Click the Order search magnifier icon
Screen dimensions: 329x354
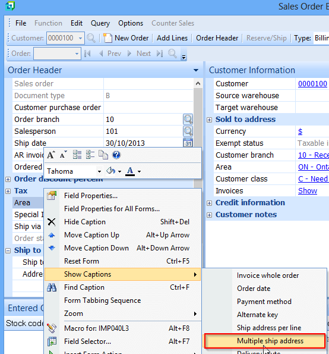coord(172,54)
